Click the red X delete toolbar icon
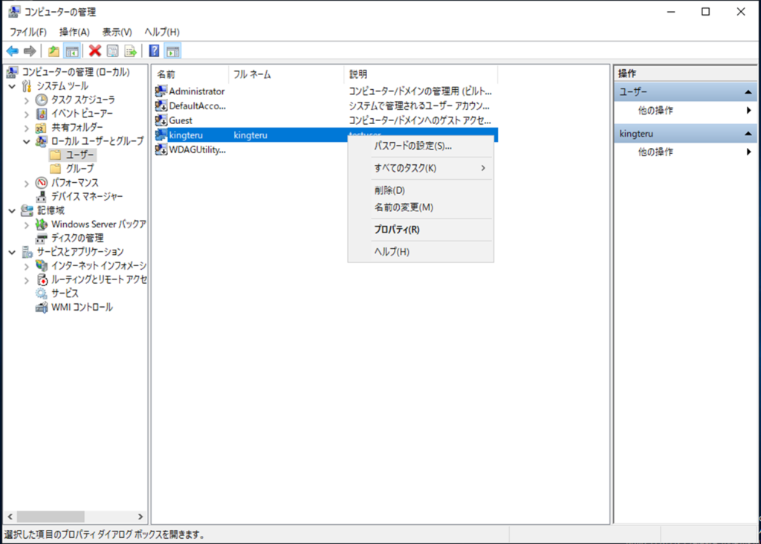This screenshot has width=761, height=544. (95, 51)
